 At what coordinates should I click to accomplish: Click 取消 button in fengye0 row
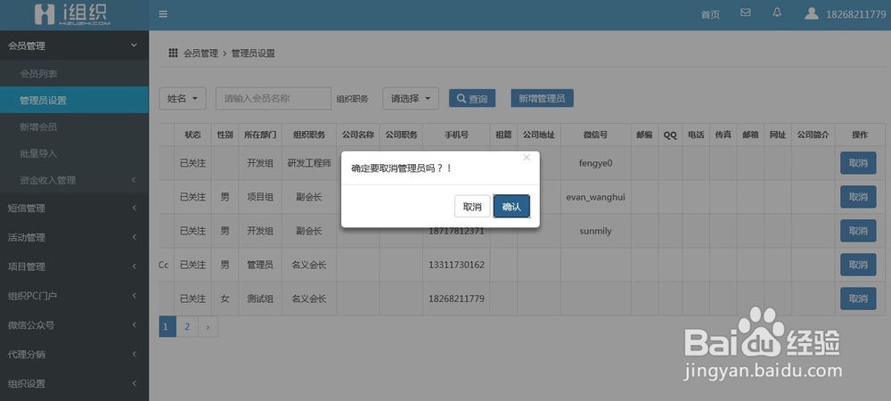tap(858, 163)
